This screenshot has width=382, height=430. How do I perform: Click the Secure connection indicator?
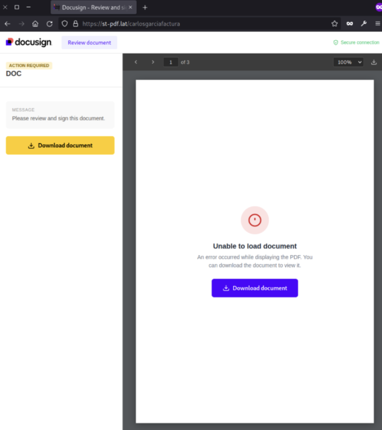[x=356, y=43]
